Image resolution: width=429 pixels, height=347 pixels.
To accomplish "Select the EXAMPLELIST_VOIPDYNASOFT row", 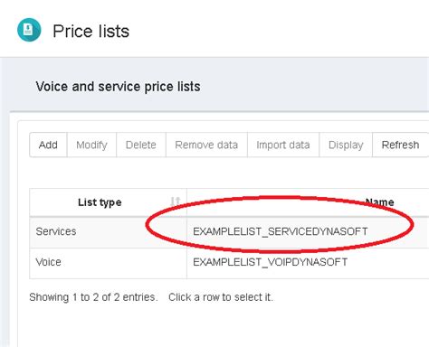I will (229, 263).
